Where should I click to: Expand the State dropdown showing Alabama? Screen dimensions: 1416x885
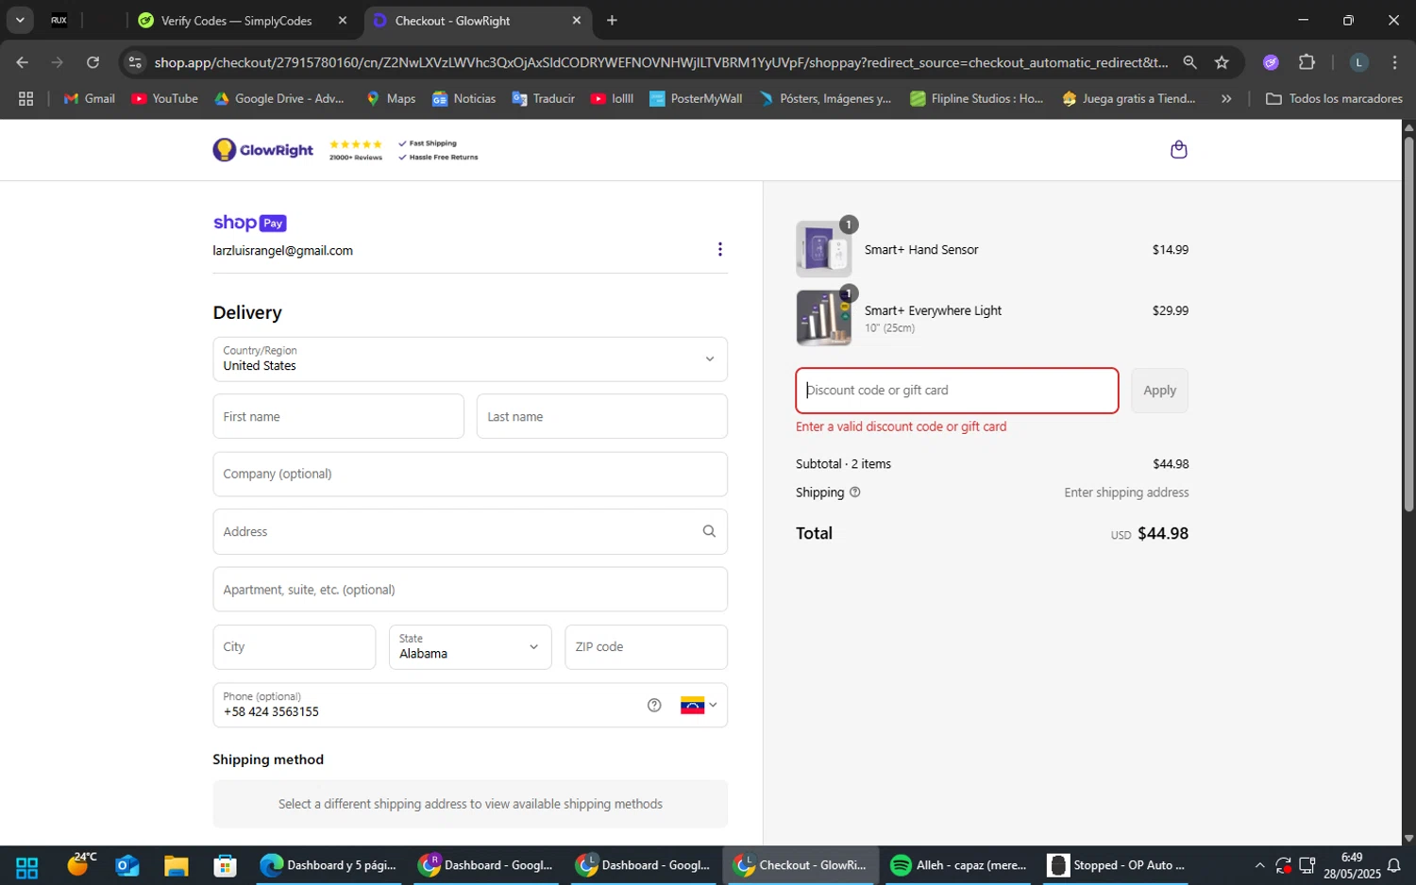(470, 647)
